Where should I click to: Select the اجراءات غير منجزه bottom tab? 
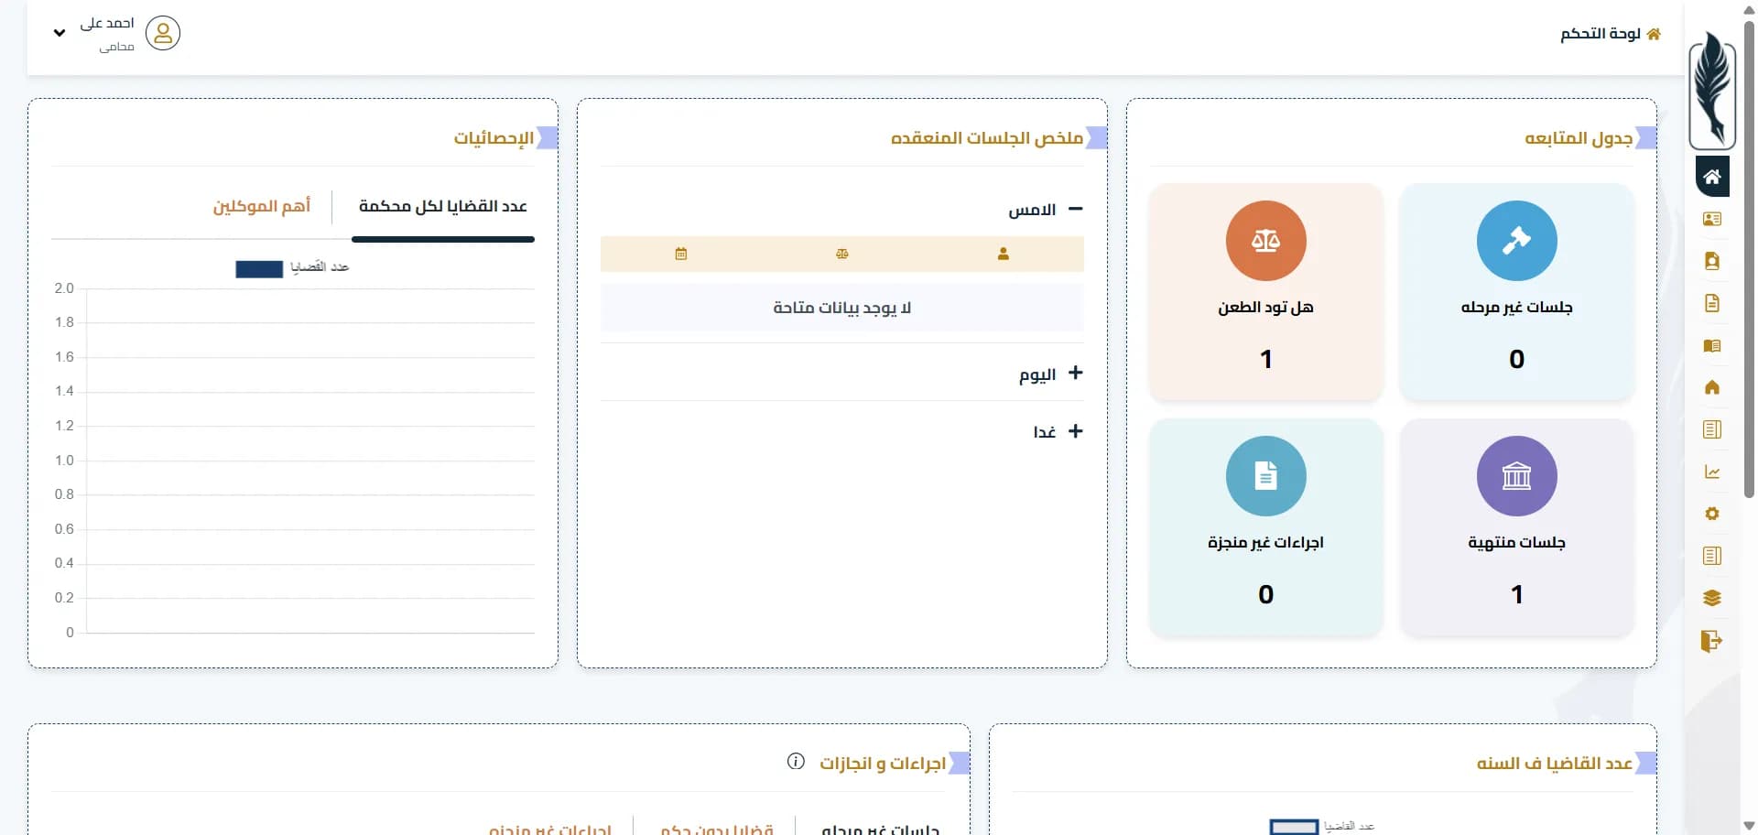550,828
